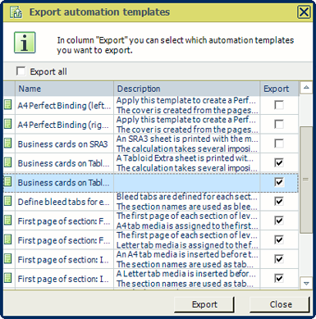
Task: Sort by the Description column header
Action: coord(186,89)
